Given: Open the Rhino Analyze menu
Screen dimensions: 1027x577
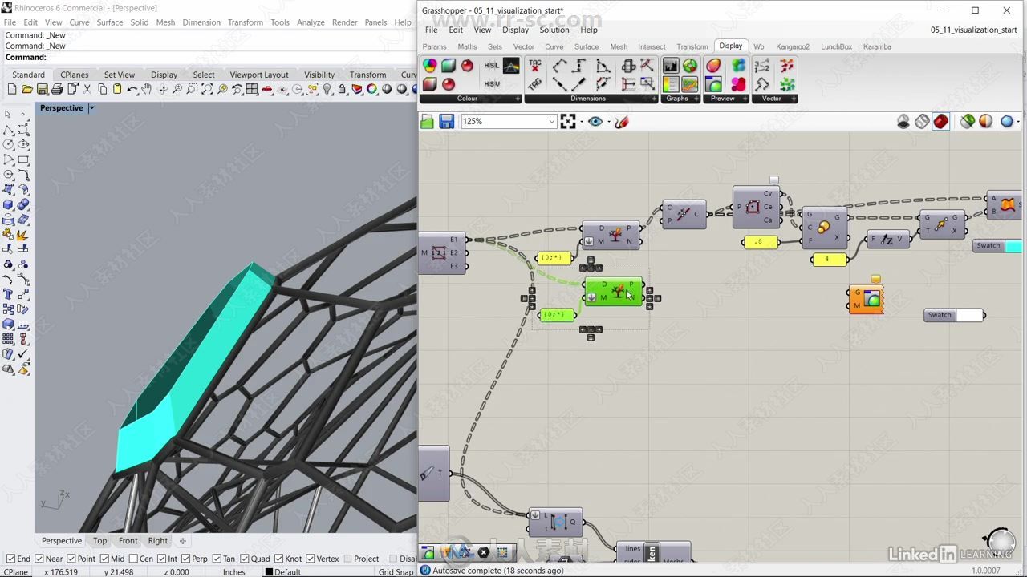Looking at the screenshot, I should click(x=311, y=22).
